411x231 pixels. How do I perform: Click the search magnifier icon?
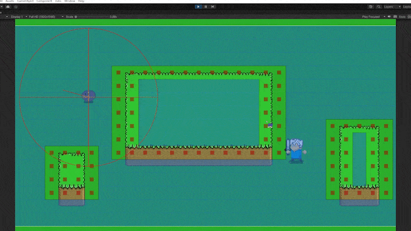click(x=379, y=7)
